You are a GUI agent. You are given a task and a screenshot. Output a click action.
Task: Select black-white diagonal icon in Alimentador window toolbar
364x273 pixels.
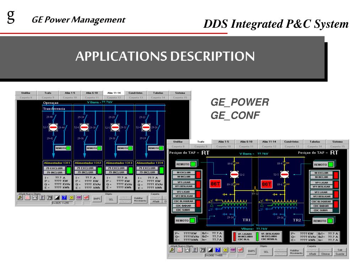[57, 198]
